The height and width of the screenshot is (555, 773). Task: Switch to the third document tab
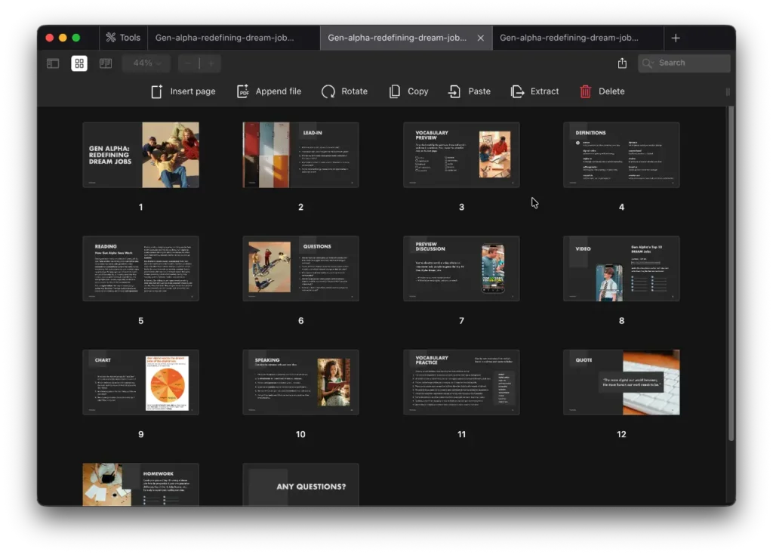[x=577, y=36]
